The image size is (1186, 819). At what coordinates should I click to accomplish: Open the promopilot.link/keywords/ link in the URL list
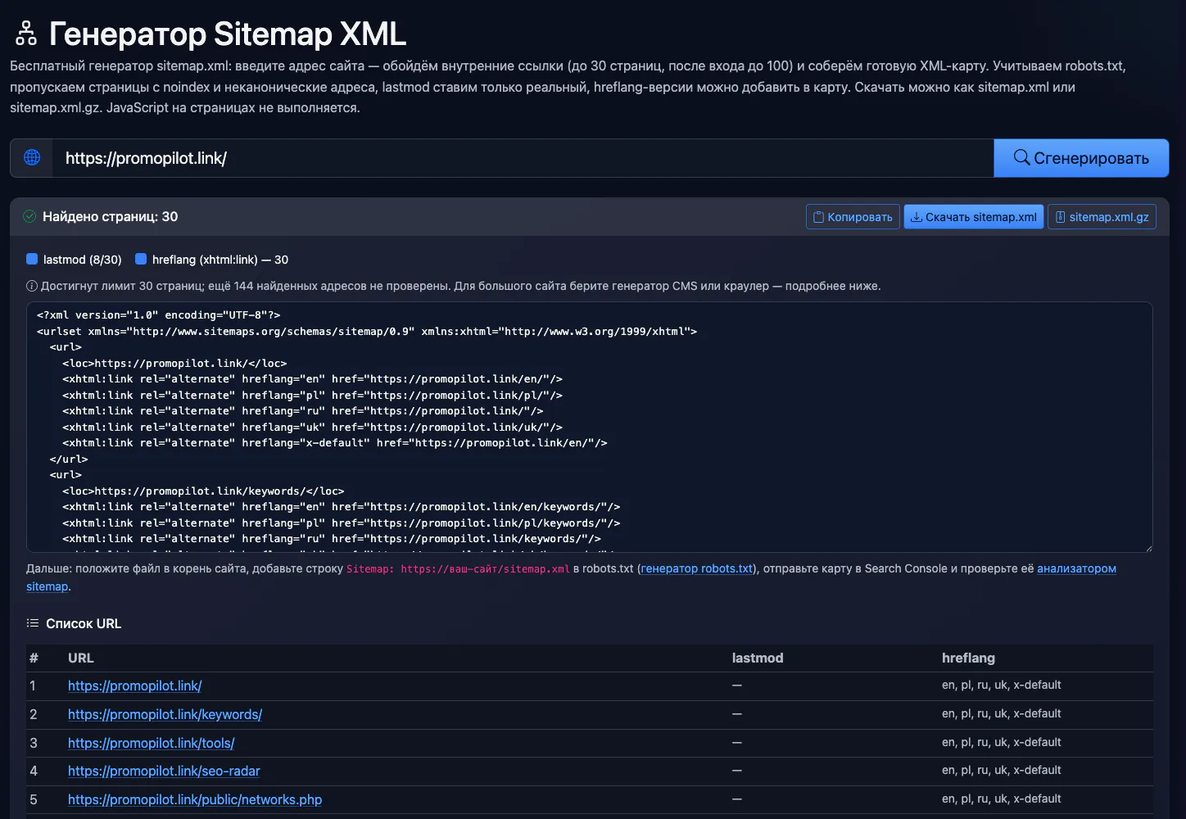(165, 714)
